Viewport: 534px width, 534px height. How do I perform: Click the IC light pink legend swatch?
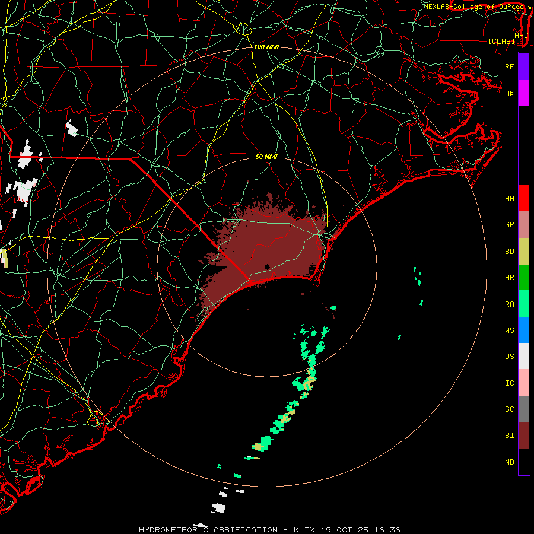tap(524, 383)
